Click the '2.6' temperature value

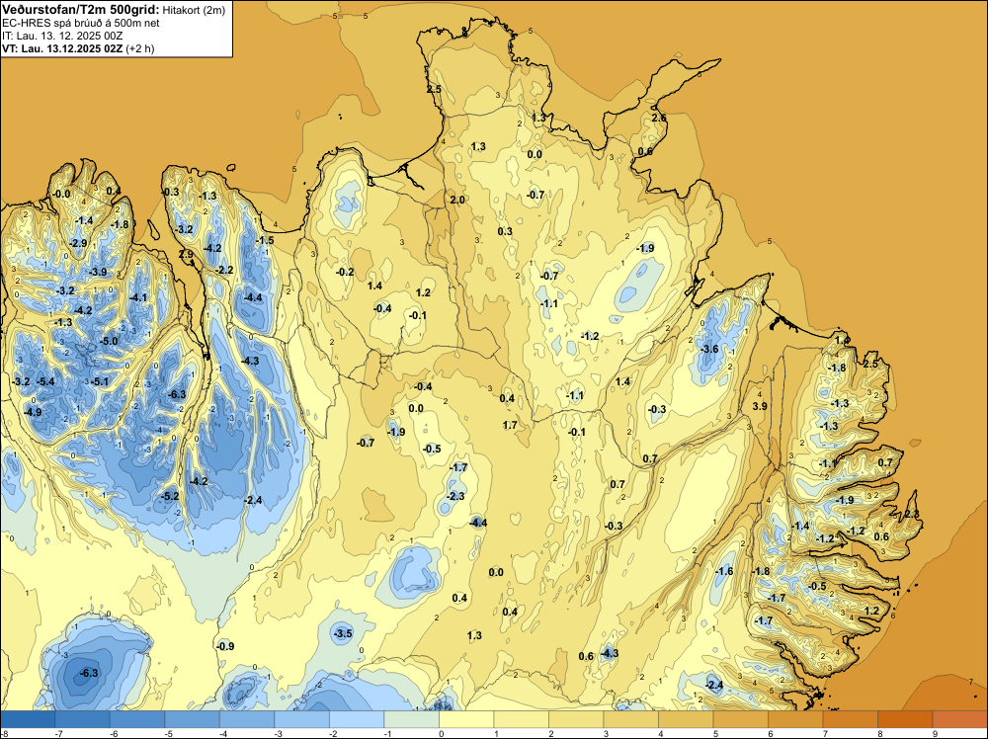click(x=658, y=118)
